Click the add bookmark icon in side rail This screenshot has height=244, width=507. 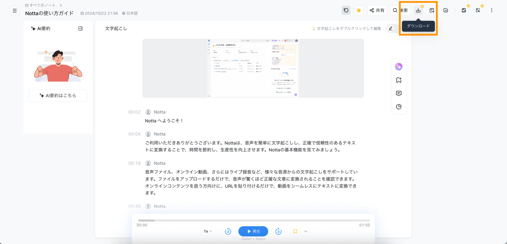399,80
